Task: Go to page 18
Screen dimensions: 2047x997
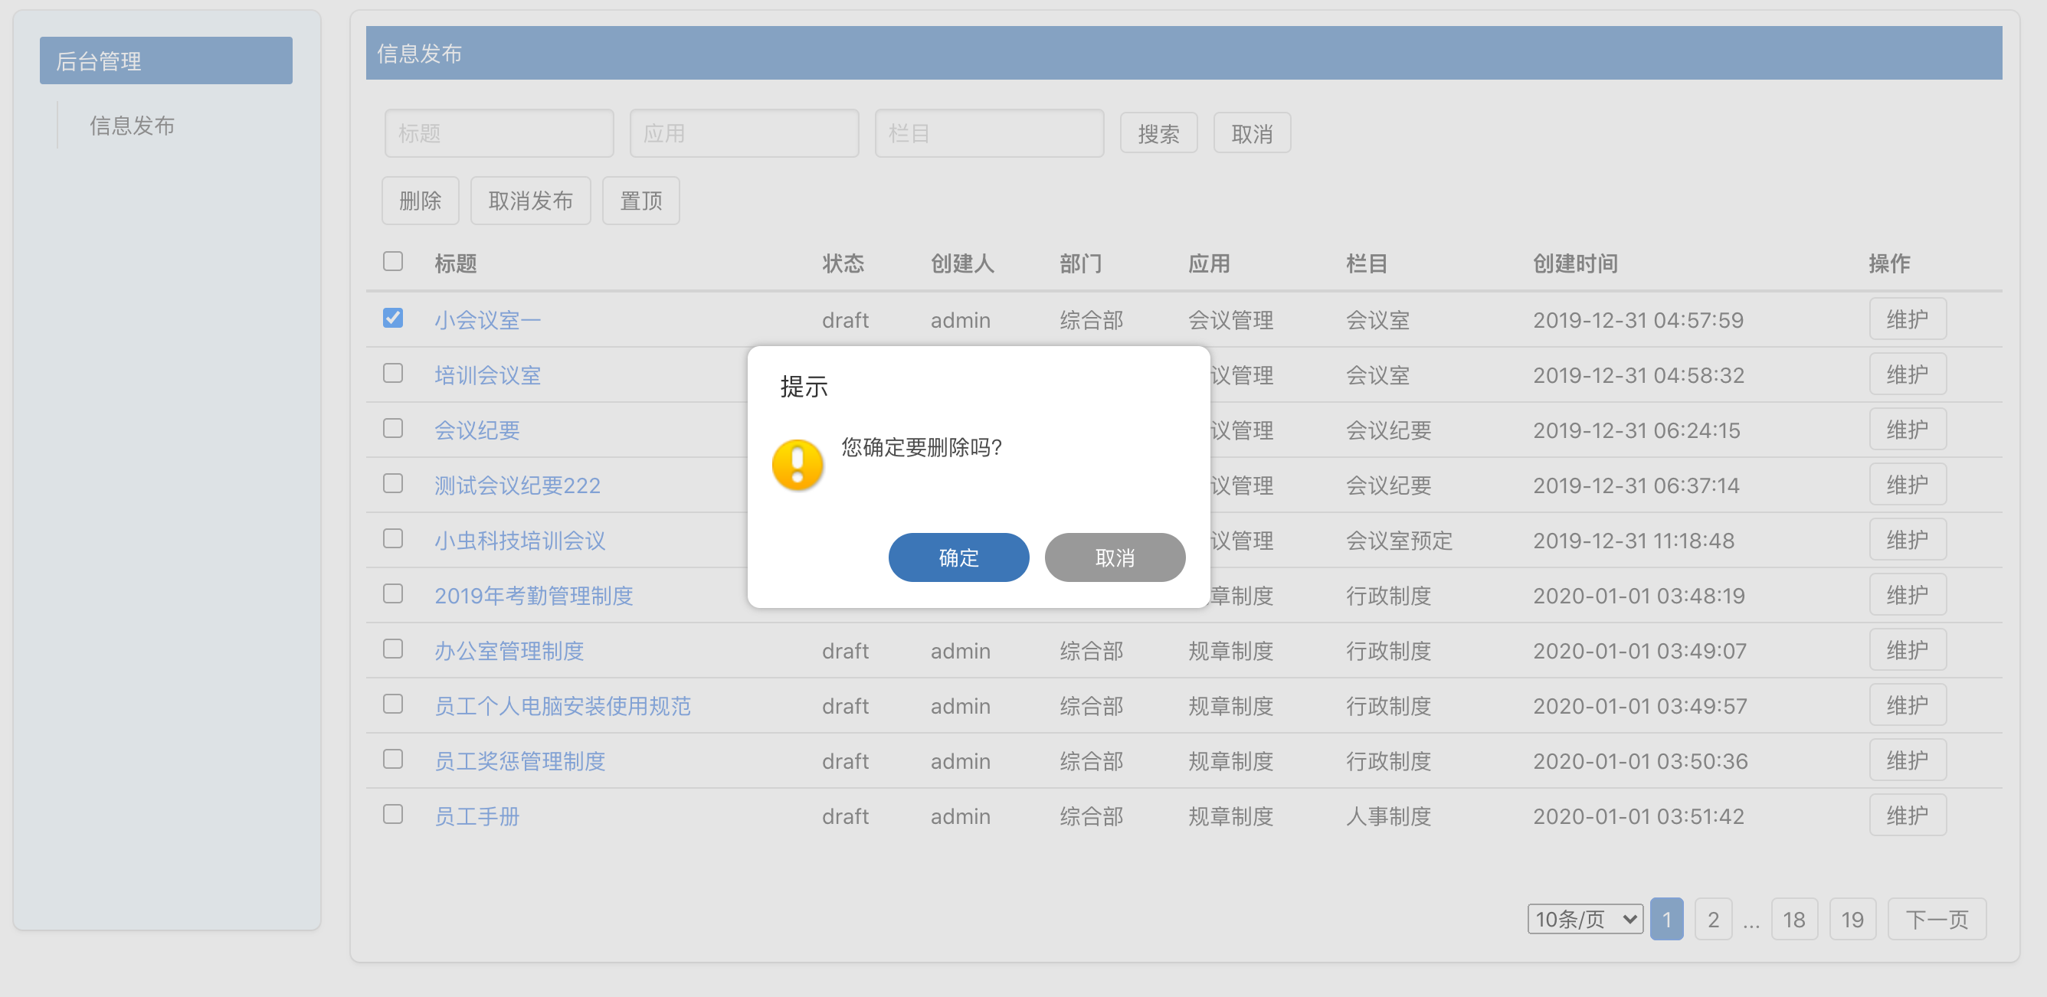Action: (x=1793, y=919)
